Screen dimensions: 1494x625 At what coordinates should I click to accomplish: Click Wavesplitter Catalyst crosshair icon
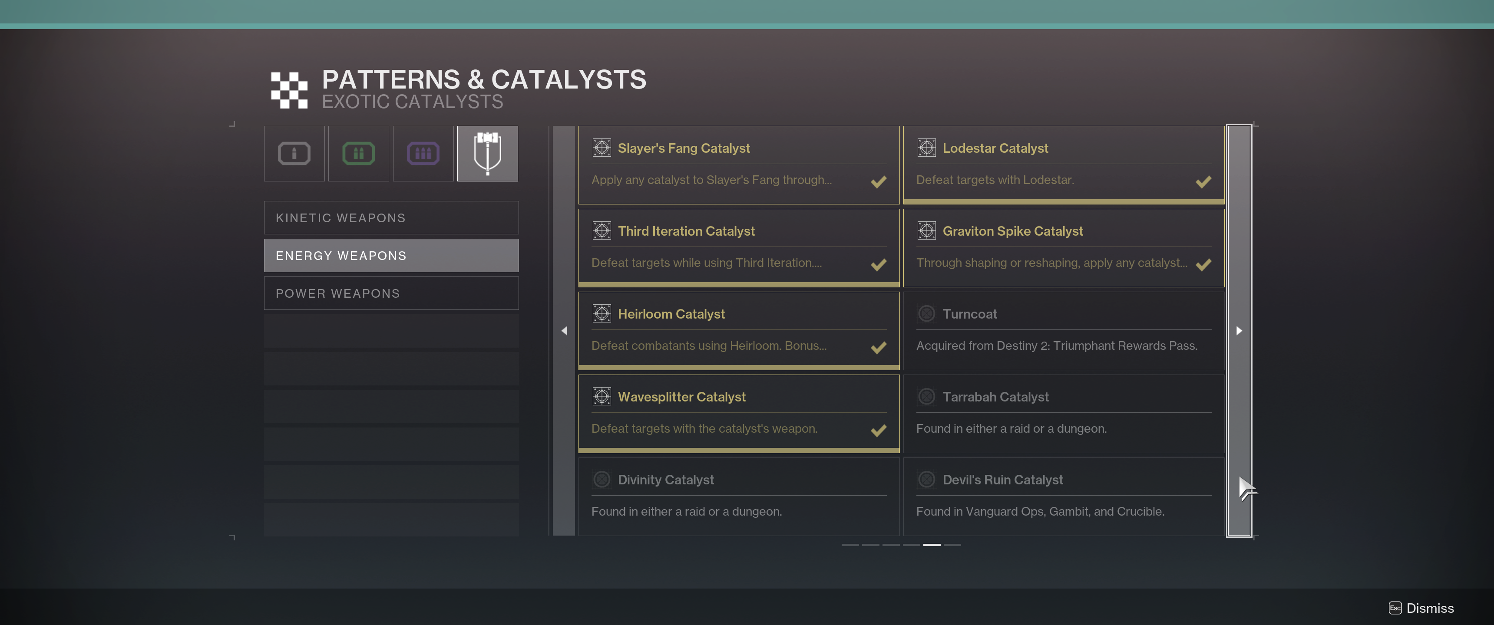click(602, 397)
